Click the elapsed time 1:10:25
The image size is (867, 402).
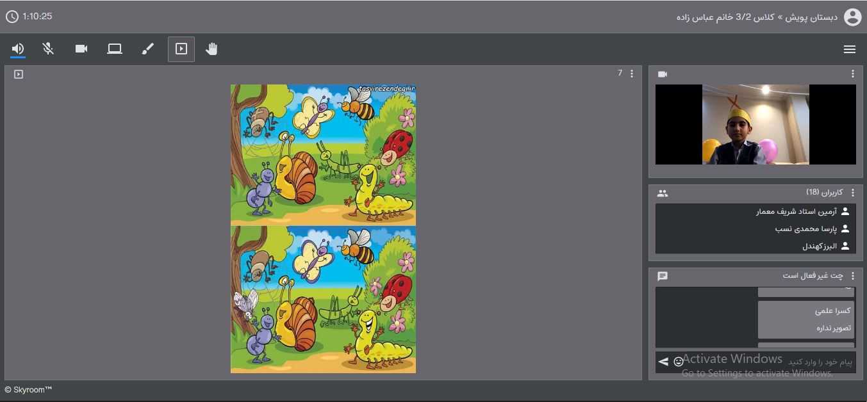[x=37, y=16]
